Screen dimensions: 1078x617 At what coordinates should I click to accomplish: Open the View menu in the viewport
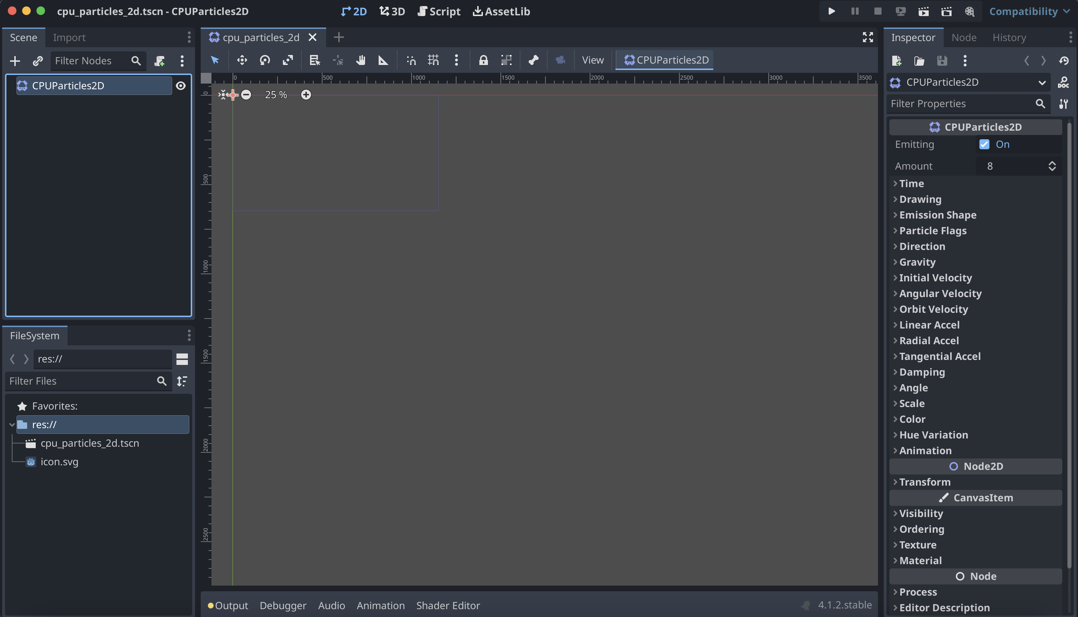pyautogui.click(x=592, y=60)
